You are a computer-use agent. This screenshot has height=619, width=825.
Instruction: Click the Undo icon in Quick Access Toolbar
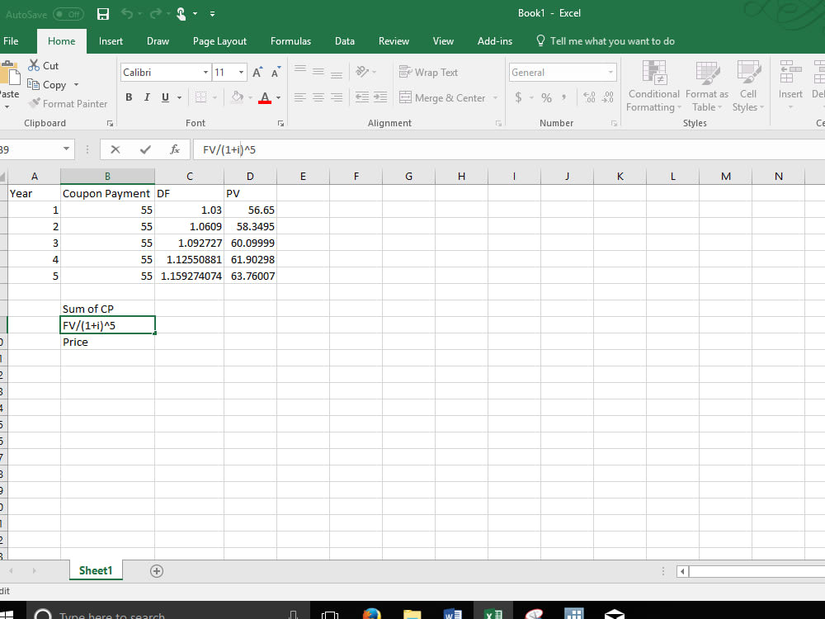[x=130, y=13]
